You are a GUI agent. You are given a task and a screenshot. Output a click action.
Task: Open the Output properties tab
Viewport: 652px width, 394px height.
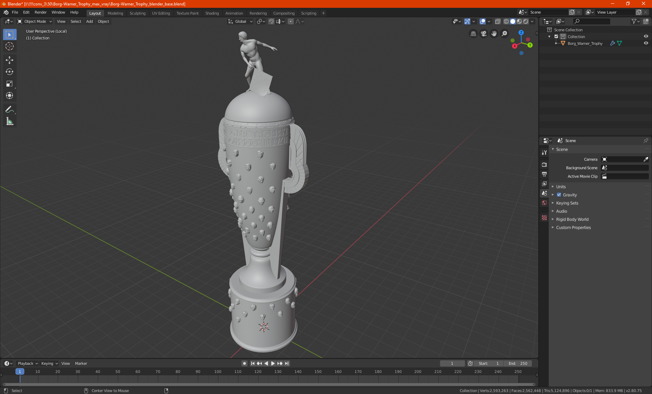tap(544, 174)
